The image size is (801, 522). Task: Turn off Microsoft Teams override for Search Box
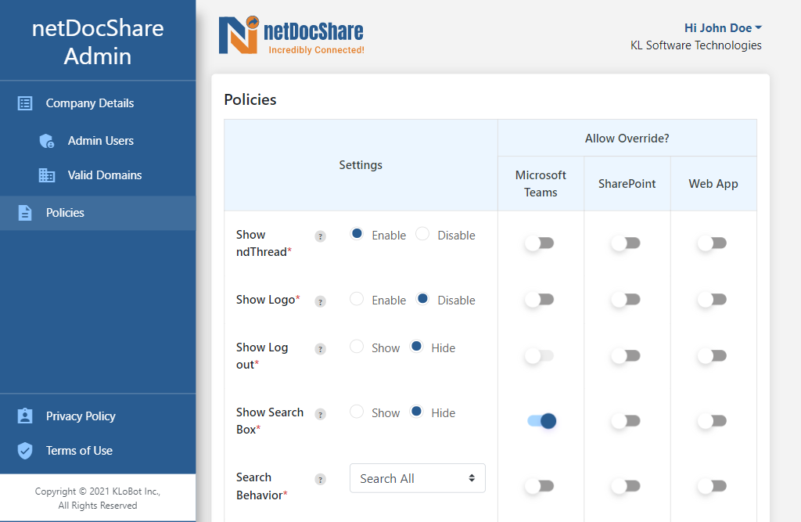tap(541, 421)
